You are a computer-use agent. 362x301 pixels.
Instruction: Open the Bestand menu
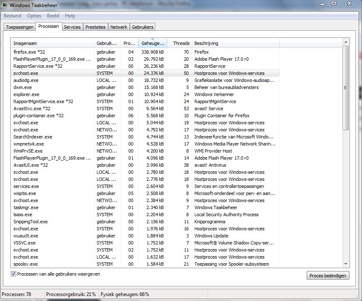(x=12, y=16)
